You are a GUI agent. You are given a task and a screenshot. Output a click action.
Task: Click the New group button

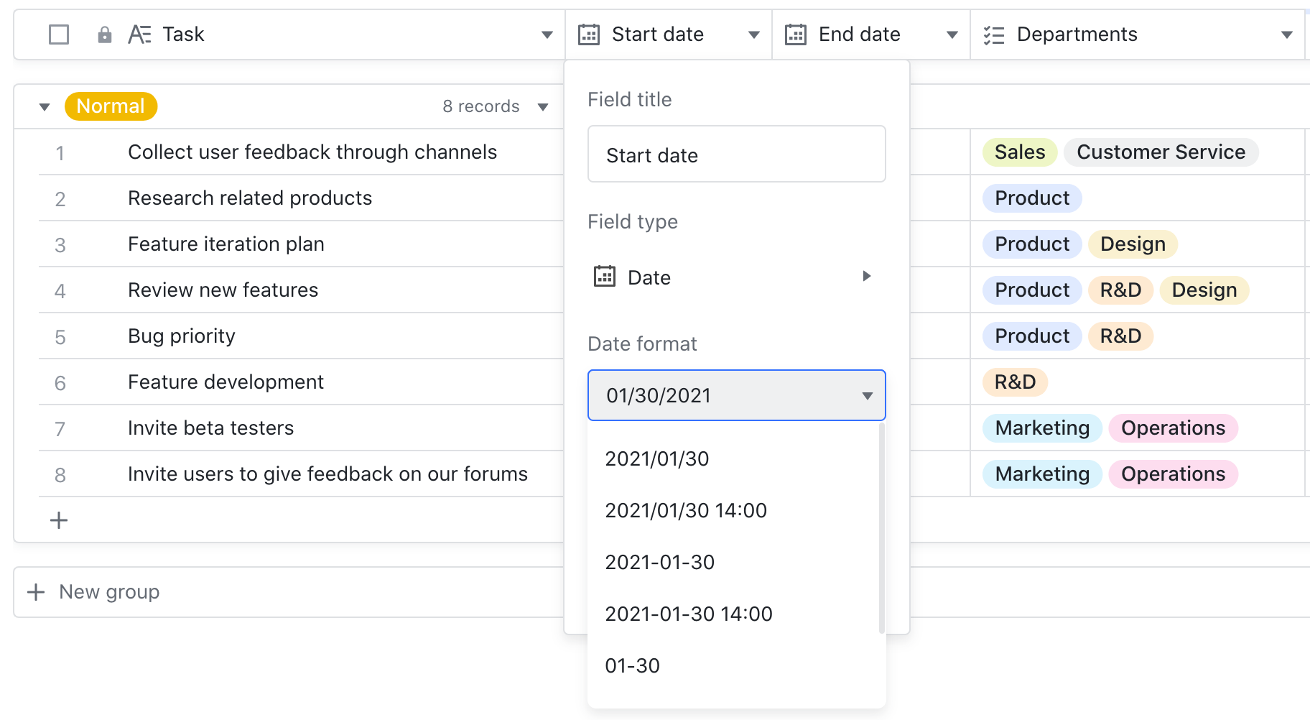point(109,591)
